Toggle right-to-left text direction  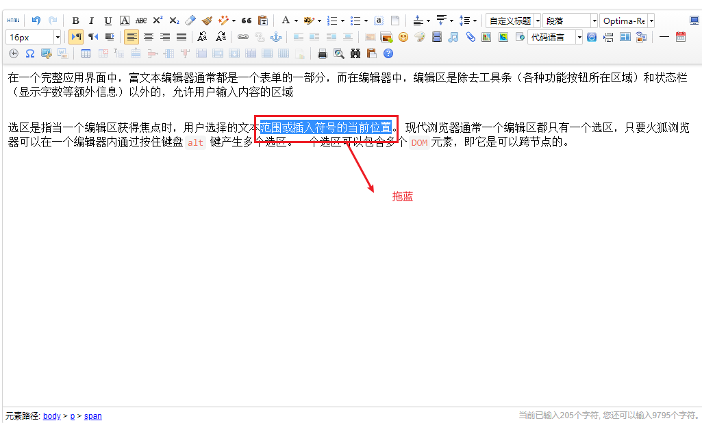(93, 37)
